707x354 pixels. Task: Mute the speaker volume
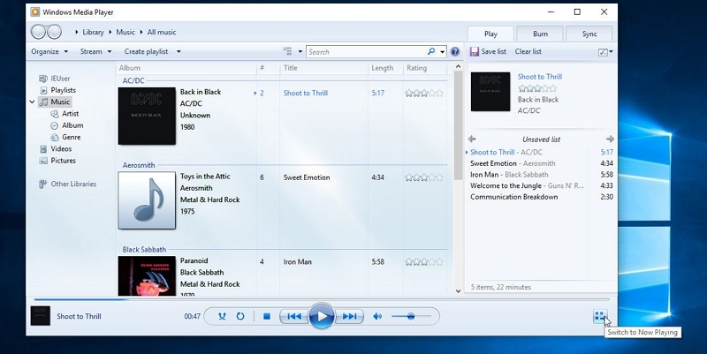(x=377, y=316)
